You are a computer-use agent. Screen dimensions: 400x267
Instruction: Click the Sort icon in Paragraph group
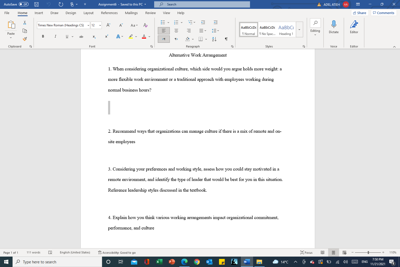tap(214, 39)
